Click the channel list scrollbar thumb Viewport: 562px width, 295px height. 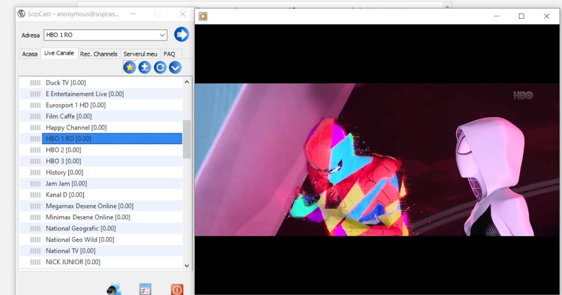187,139
